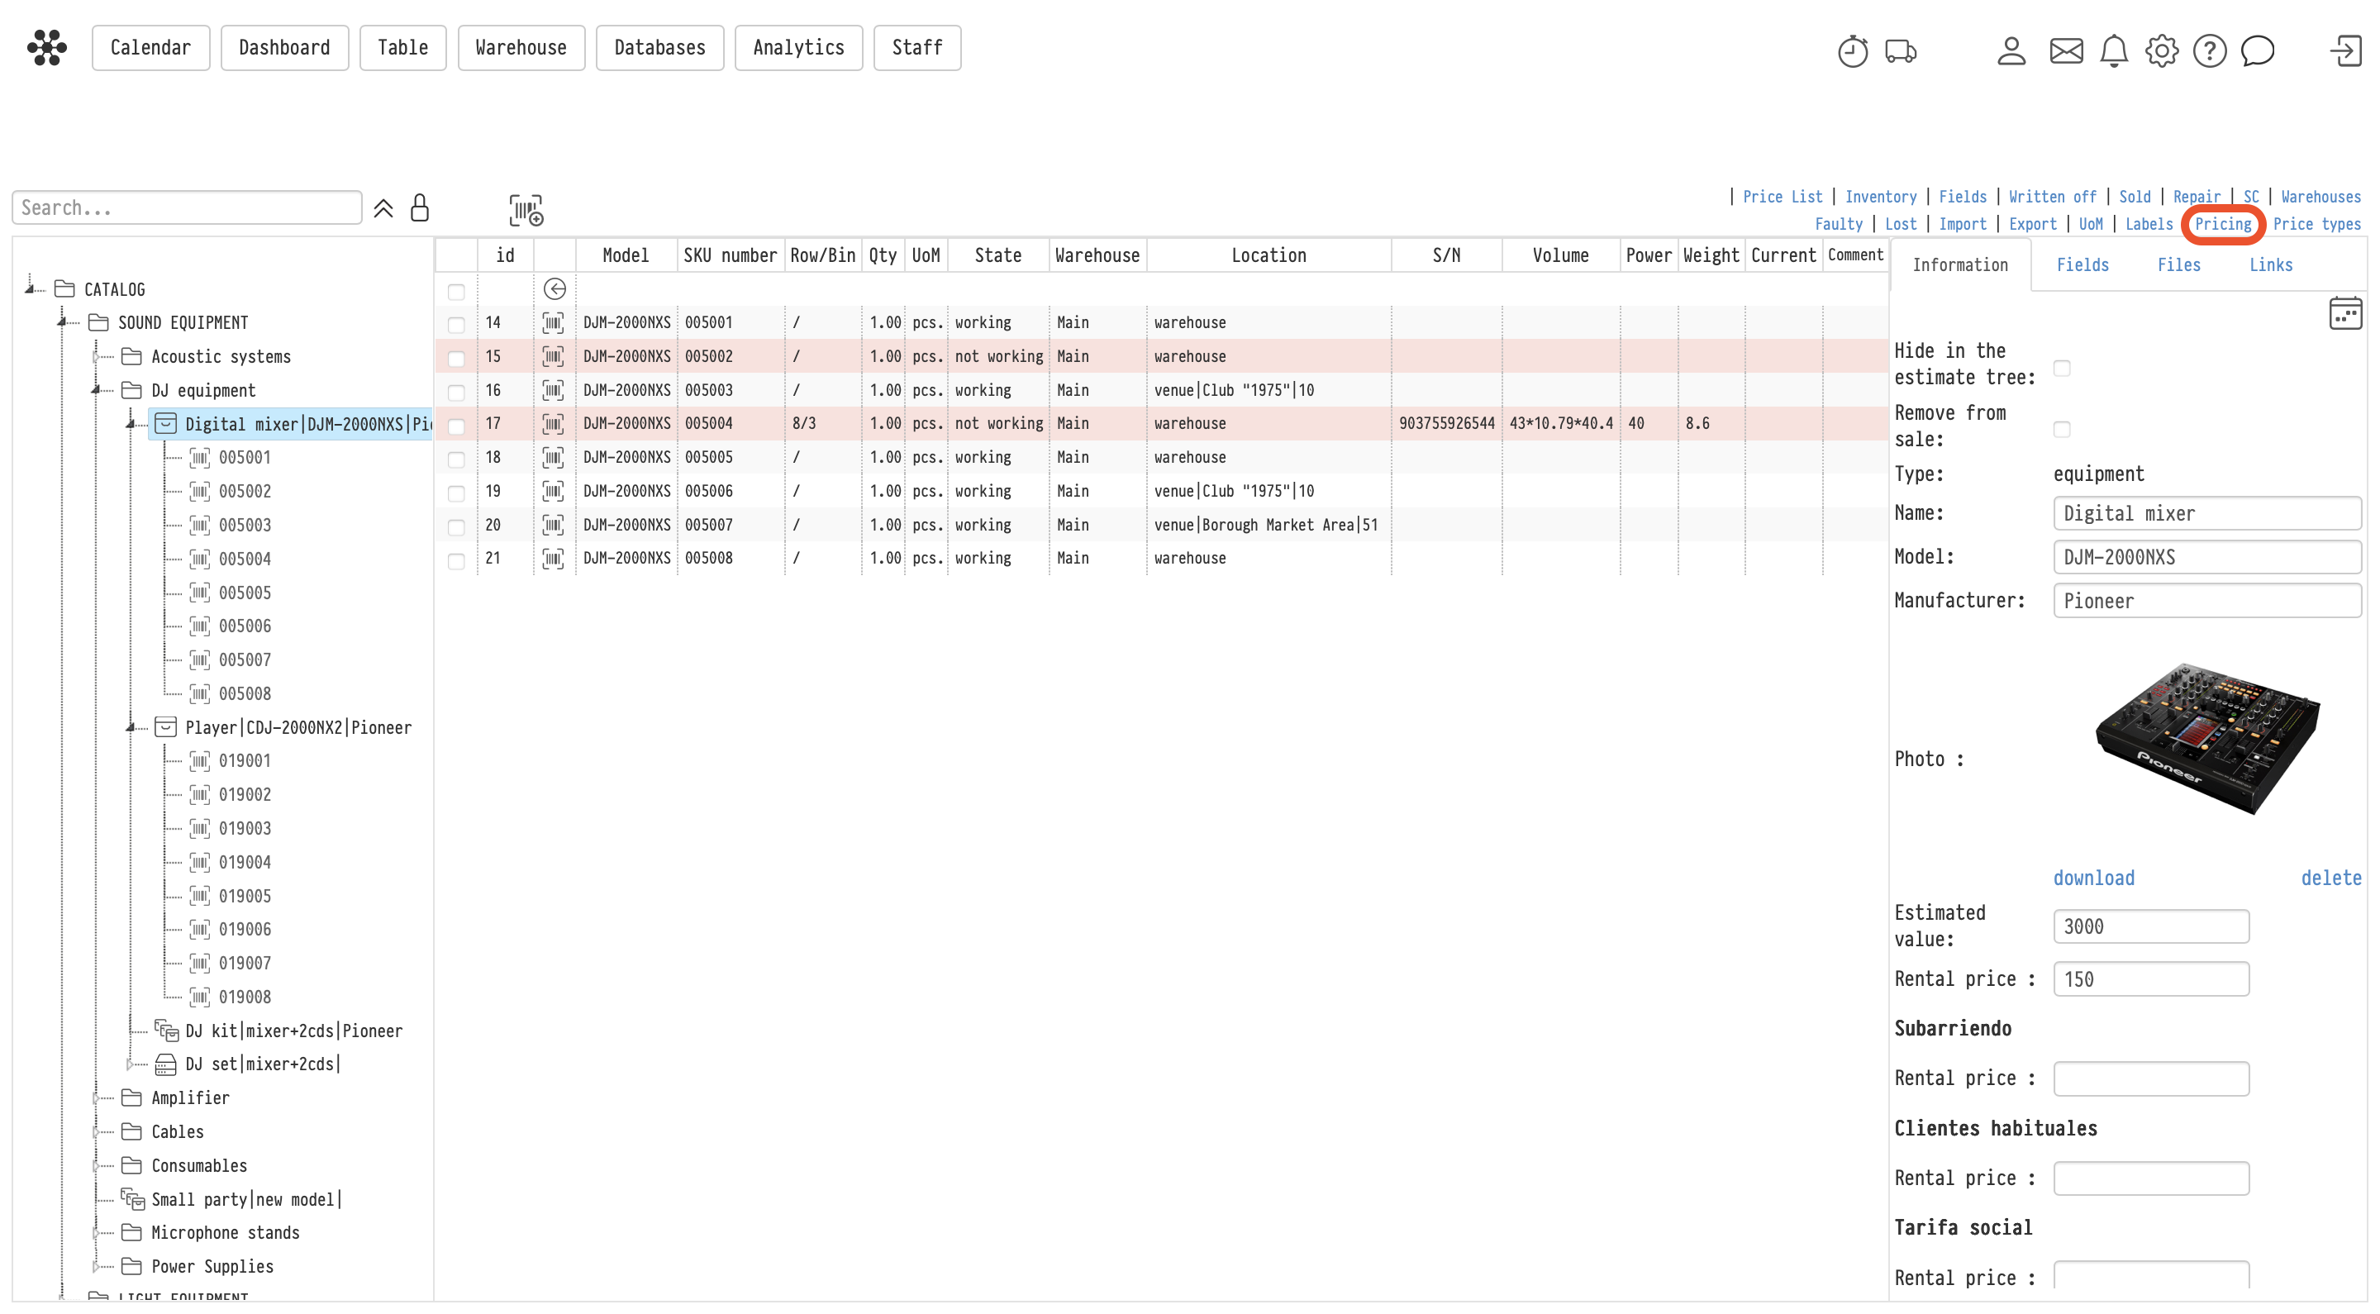Click the barcode add scanner icon
This screenshot has width=2380, height=1314.
(x=526, y=210)
